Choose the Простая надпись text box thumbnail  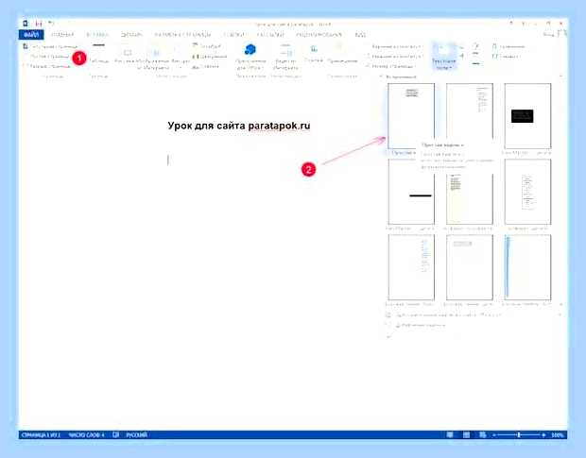pos(411,116)
